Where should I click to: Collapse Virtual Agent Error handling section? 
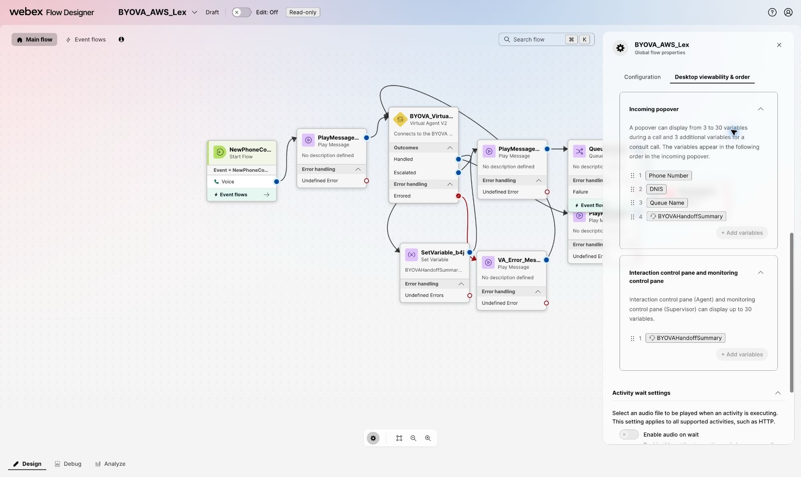pyautogui.click(x=450, y=184)
